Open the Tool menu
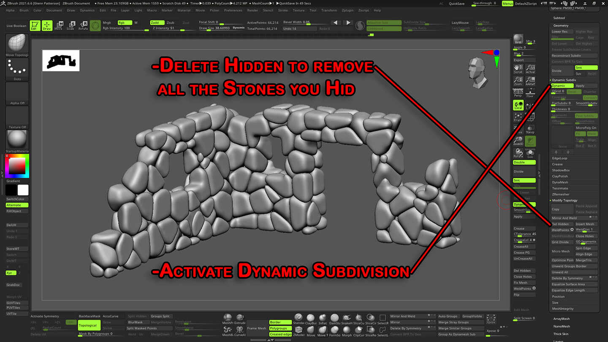The width and height of the screenshot is (608, 342). coord(312,11)
